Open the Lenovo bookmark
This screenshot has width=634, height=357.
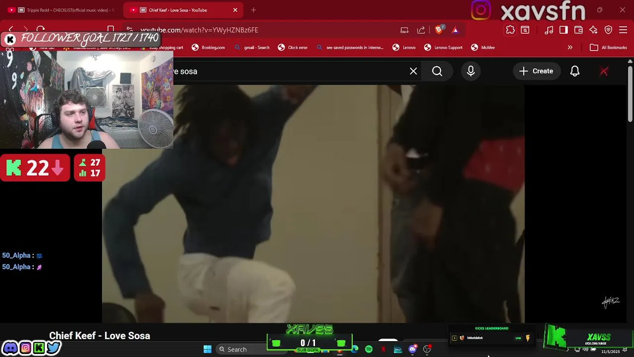(404, 48)
